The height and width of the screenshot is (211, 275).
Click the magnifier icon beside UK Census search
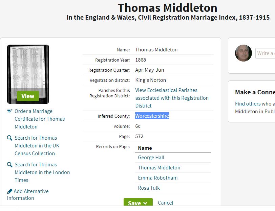(9, 138)
